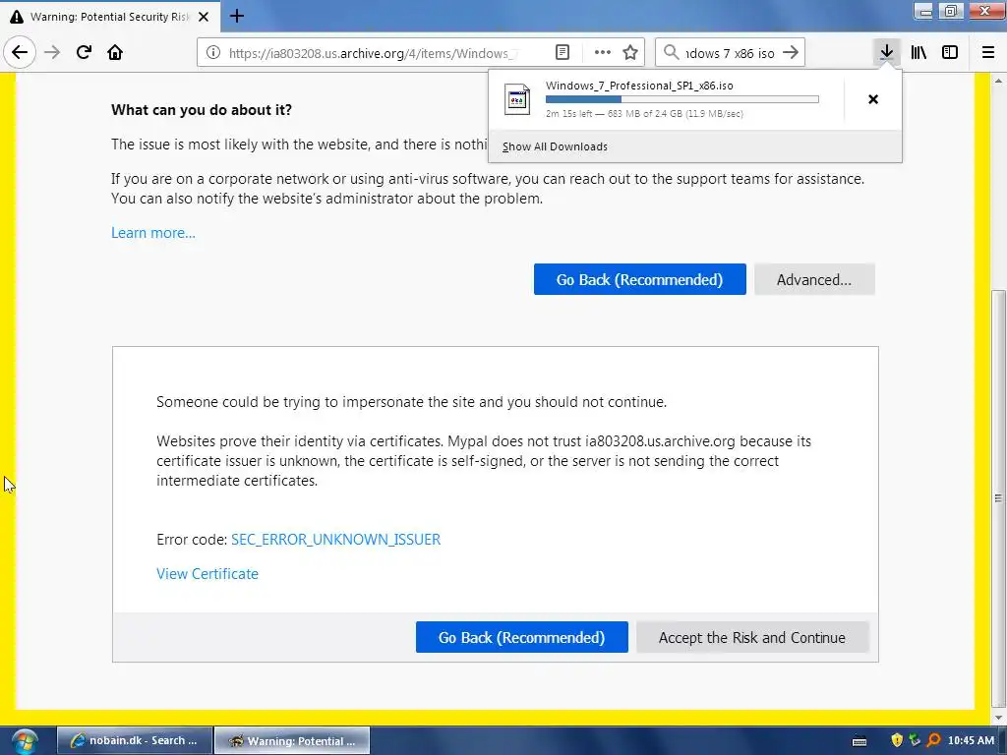This screenshot has height=755, width=1007.
Task: Click Show All Downloads
Action: point(555,146)
